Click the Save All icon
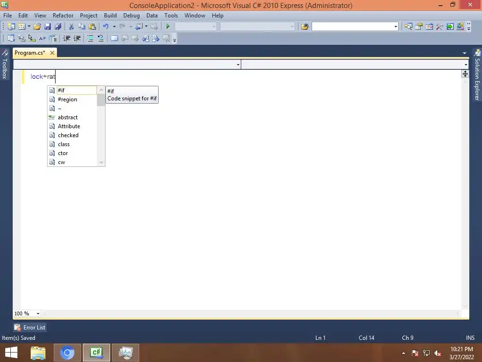This screenshot has width=482, height=362. pos(58,26)
